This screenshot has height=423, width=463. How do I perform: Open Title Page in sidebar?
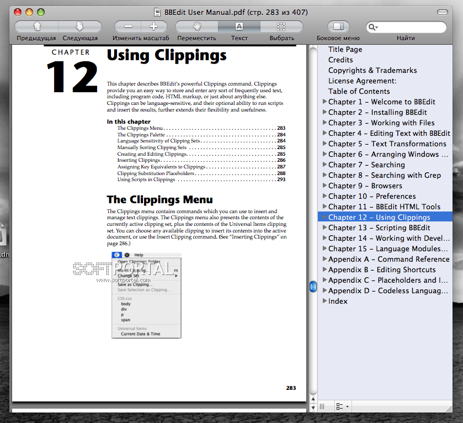pyautogui.click(x=345, y=49)
